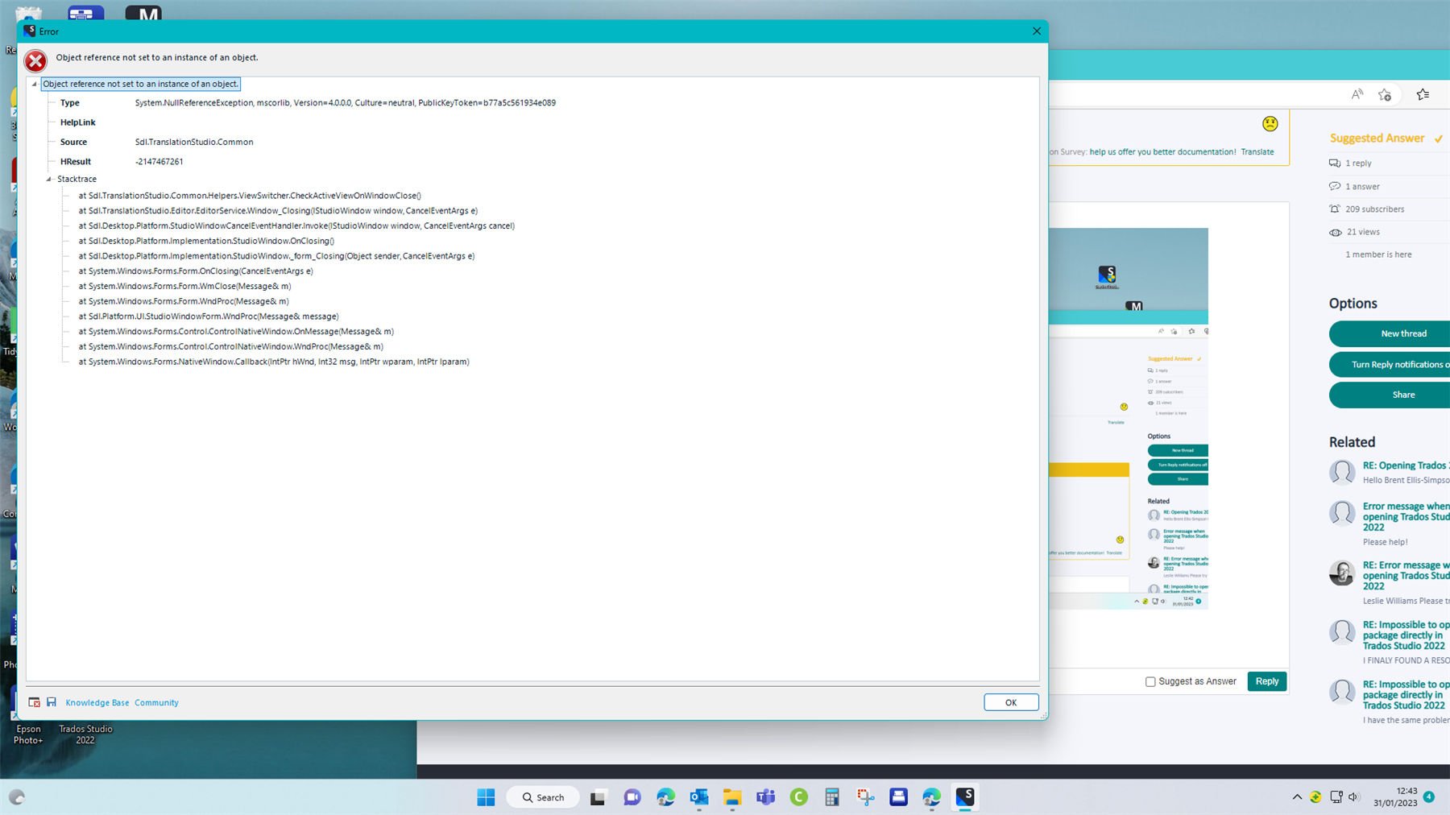This screenshot has height=815, width=1450.
Task: Click the System.NullReferenceException type value
Action: coord(346,103)
